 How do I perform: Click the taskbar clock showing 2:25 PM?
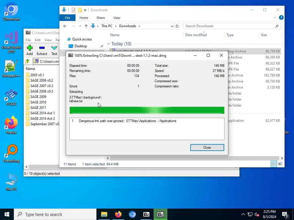click(x=269, y=214)
